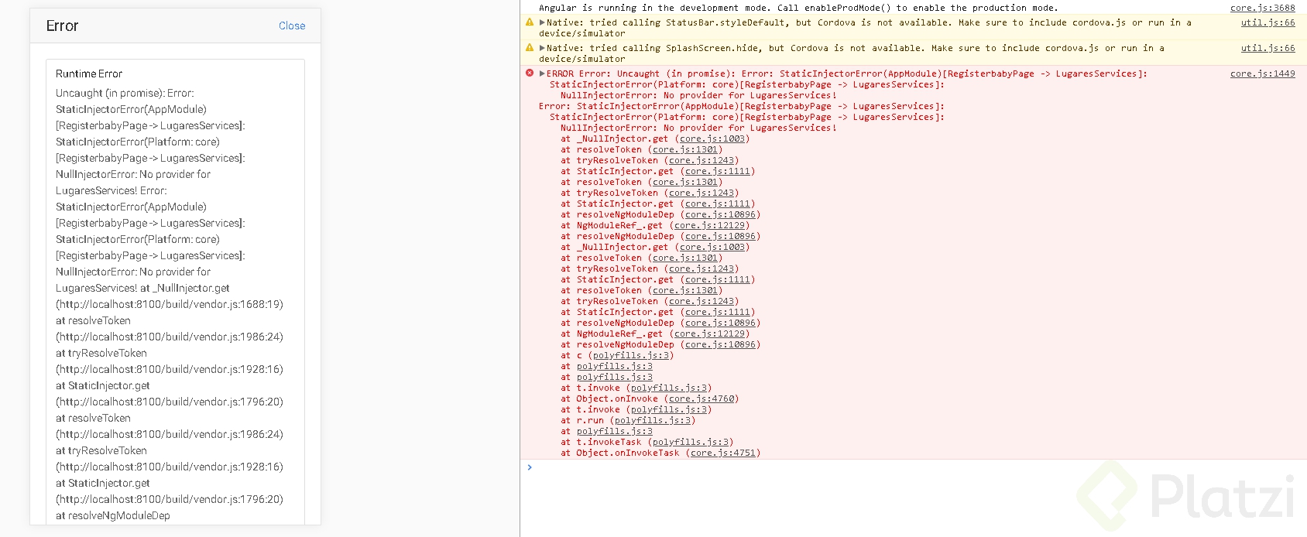Expand the StatusBar.styleDefault warning message

pos(542,22)
